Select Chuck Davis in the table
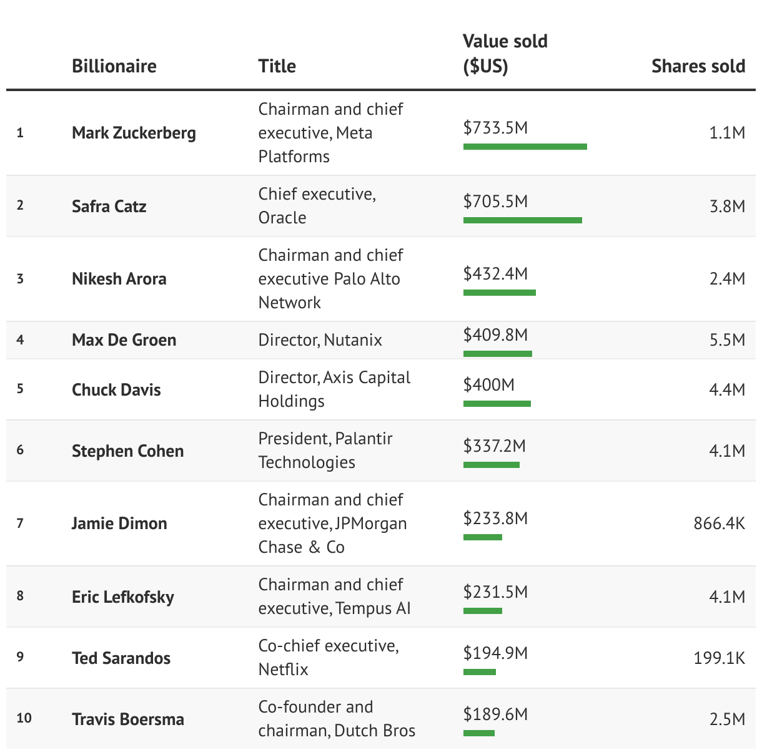This screenshot has height=755, width=762. click(116, 390)
